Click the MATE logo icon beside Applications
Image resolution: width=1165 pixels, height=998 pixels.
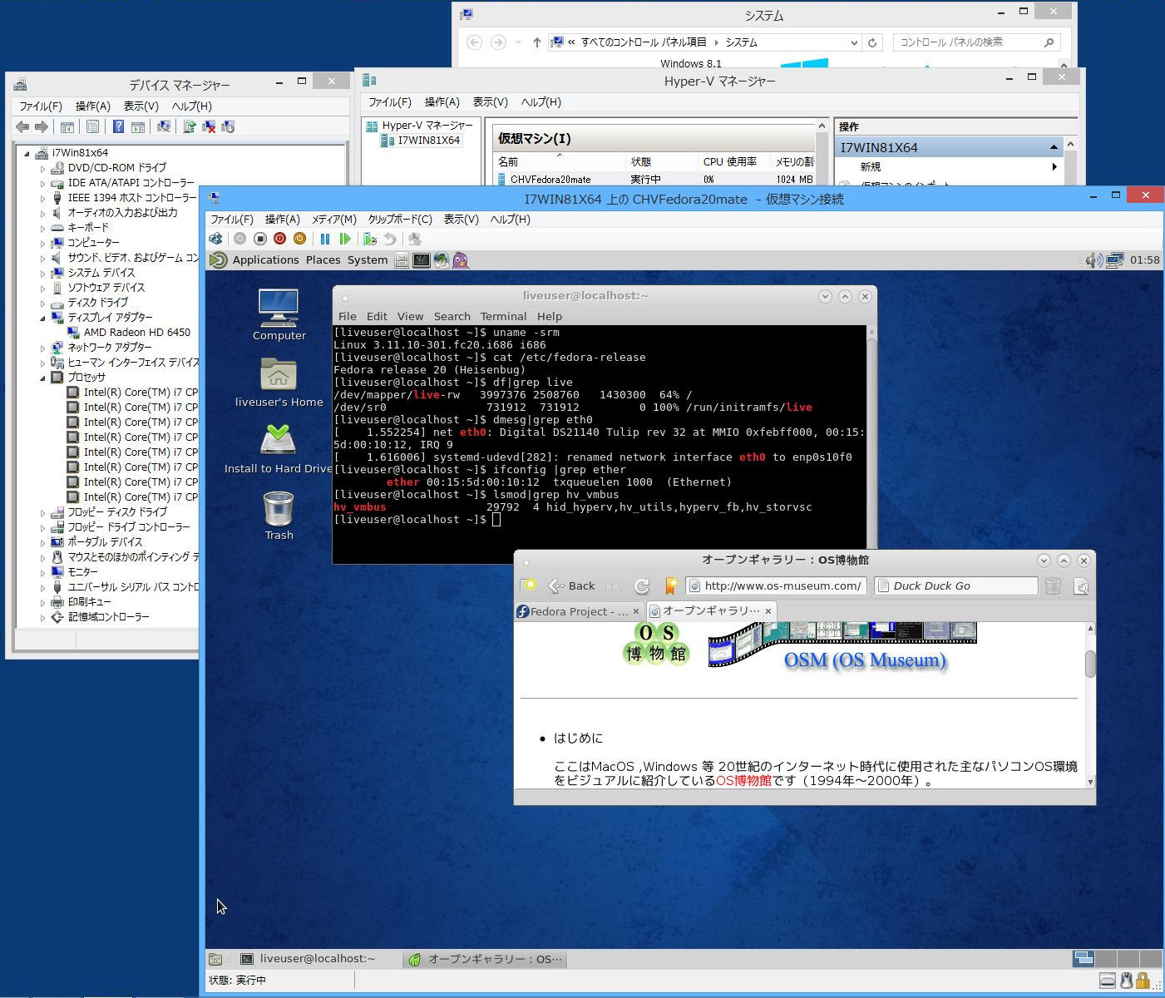click(219, 260)
